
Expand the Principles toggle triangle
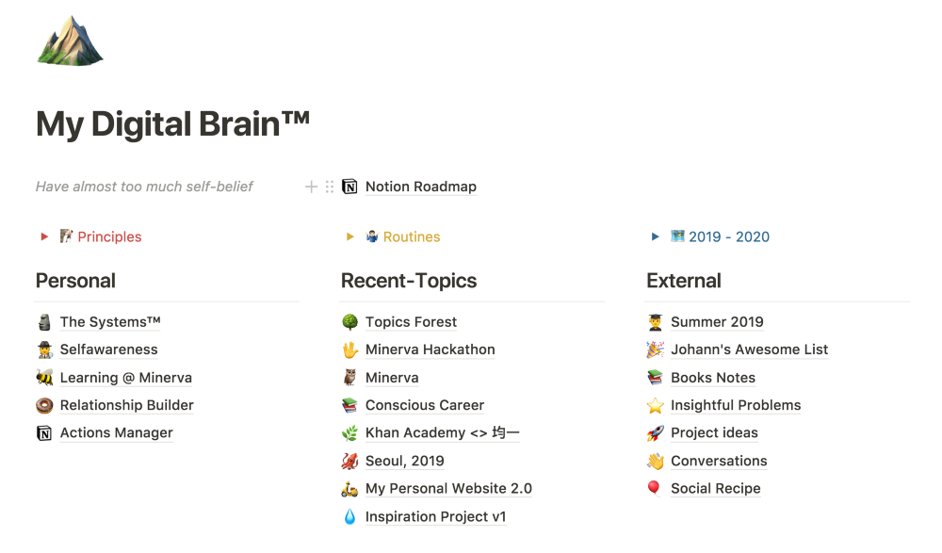coord(44,236)
